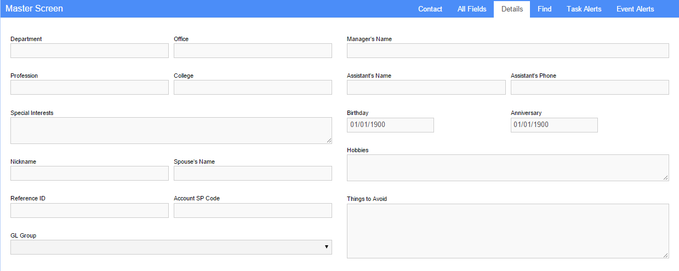Focus the Manager's Name field

(507, 51)
